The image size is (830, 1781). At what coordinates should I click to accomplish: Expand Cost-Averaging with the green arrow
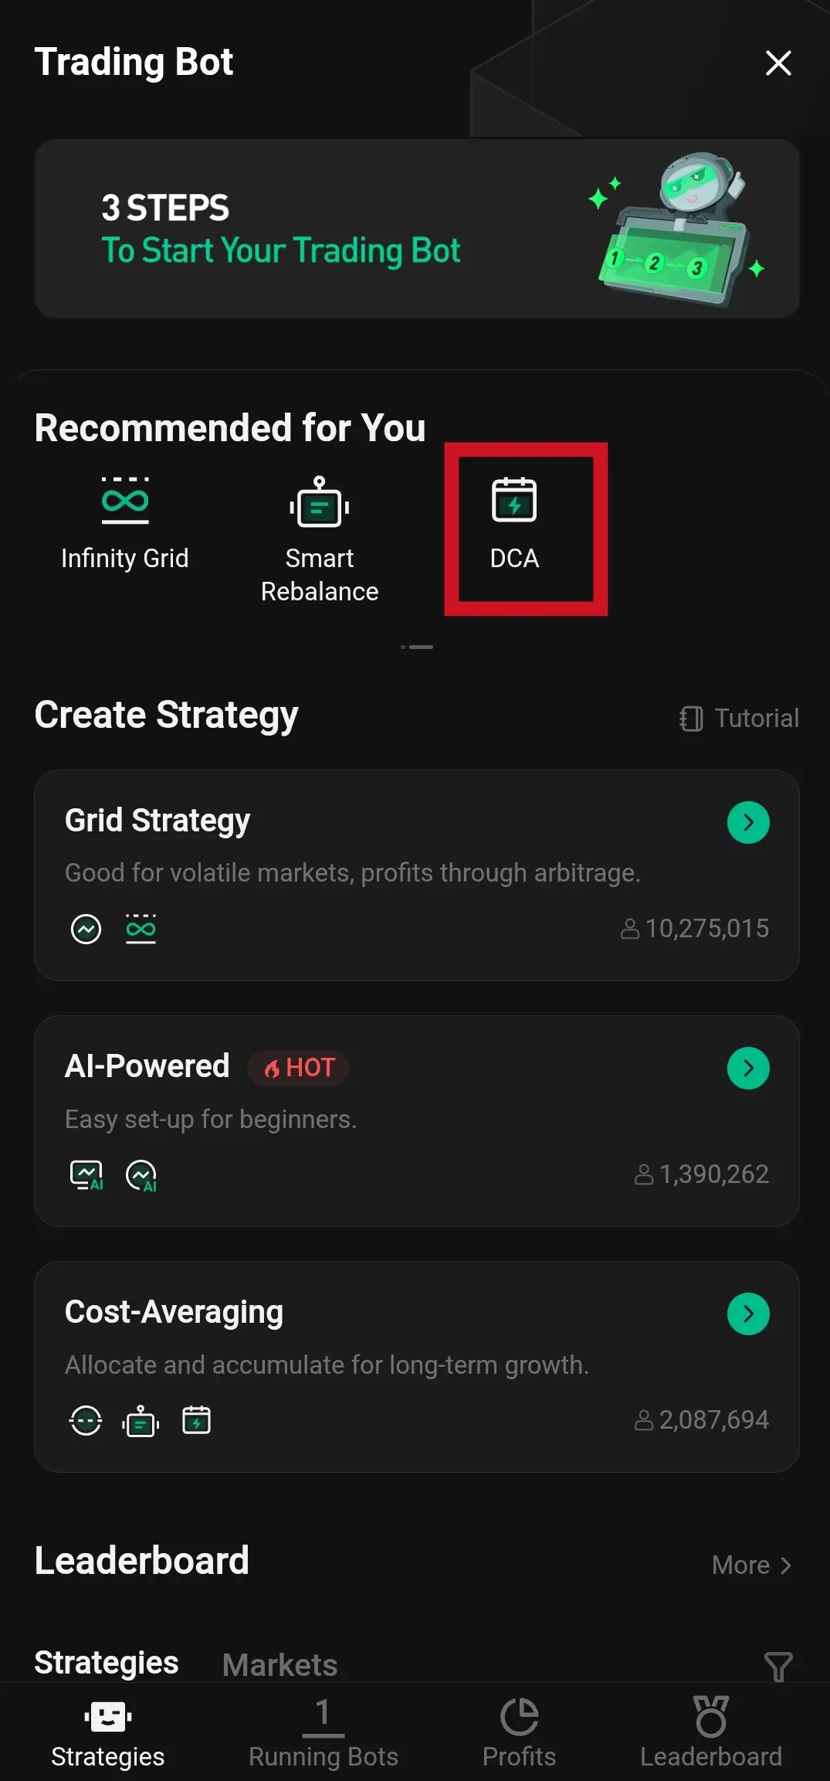point(747,1314)
